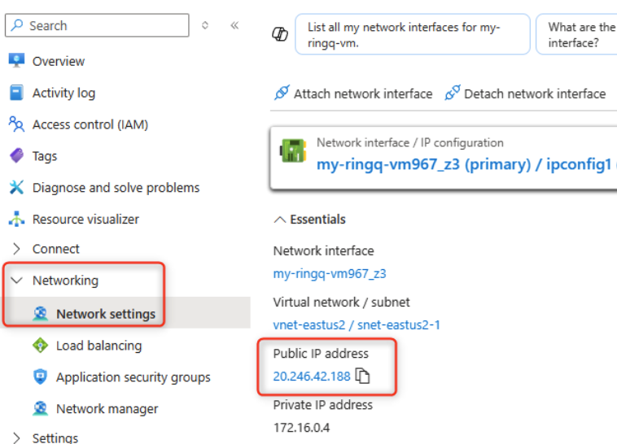Viewport: 617px width, 444px height.
Task: Click Network settings globe icon
Action: coord(40,313)
